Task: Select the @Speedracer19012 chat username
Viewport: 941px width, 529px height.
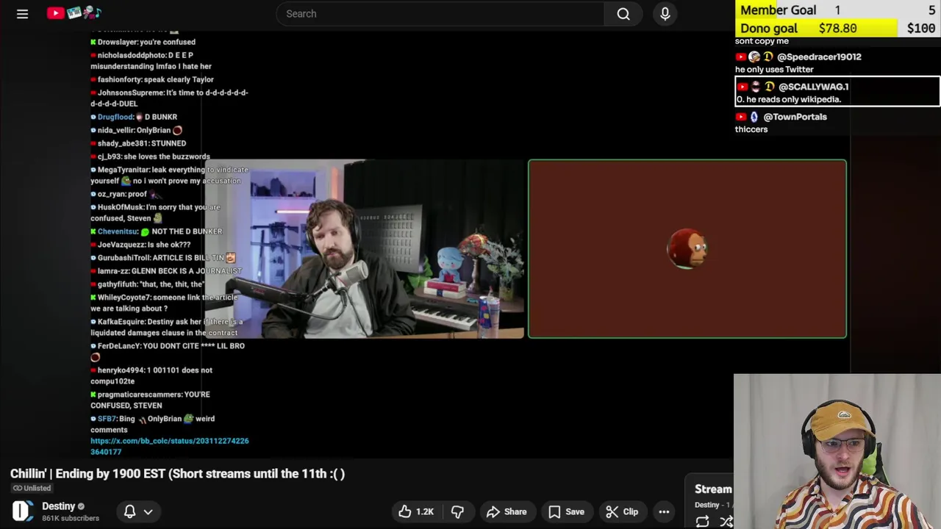Action: 819,57
